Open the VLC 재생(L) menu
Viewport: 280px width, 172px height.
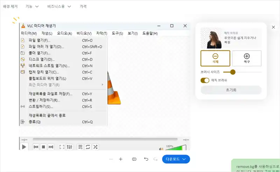47,33
